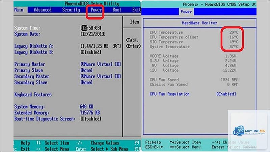Click the System Time label
Screen dimensions: 270x152
[27, 28]
